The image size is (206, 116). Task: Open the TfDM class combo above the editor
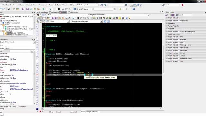coord(68,21)
